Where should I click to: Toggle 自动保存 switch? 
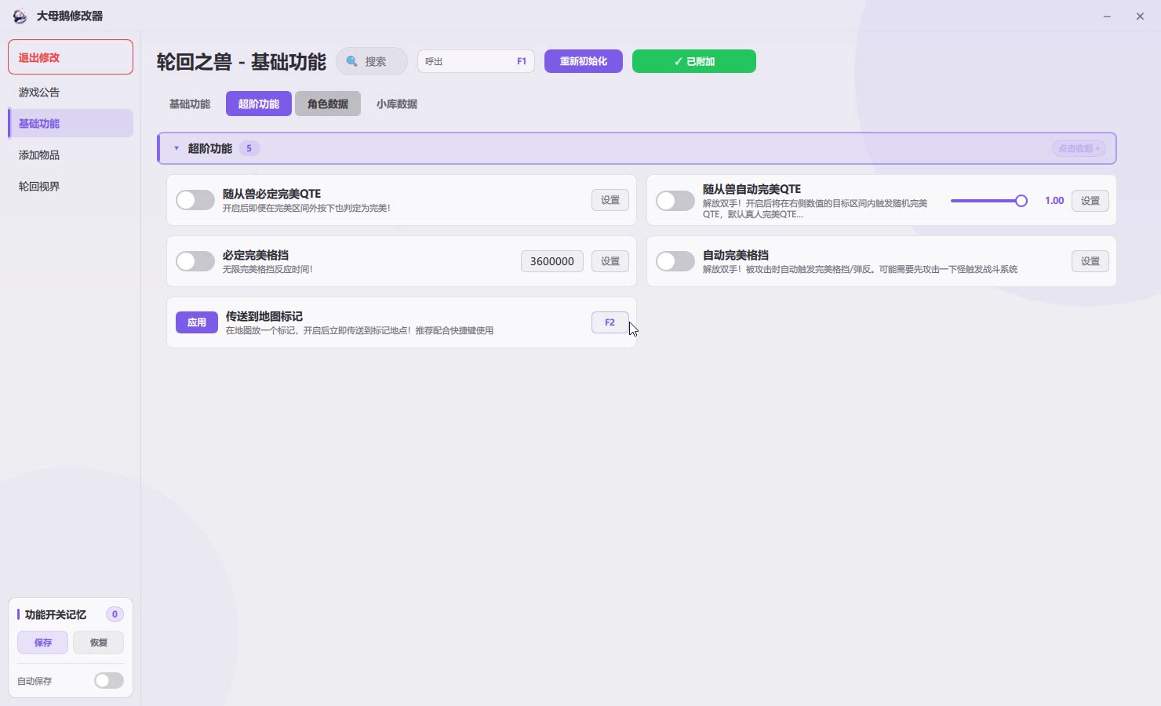109,680
